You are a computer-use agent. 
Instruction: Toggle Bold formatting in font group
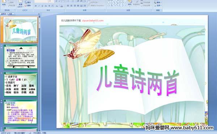36,6
